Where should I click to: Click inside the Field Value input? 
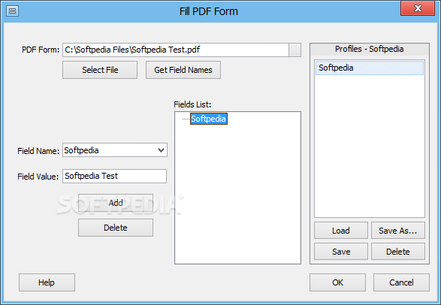(x=114, y=177)
